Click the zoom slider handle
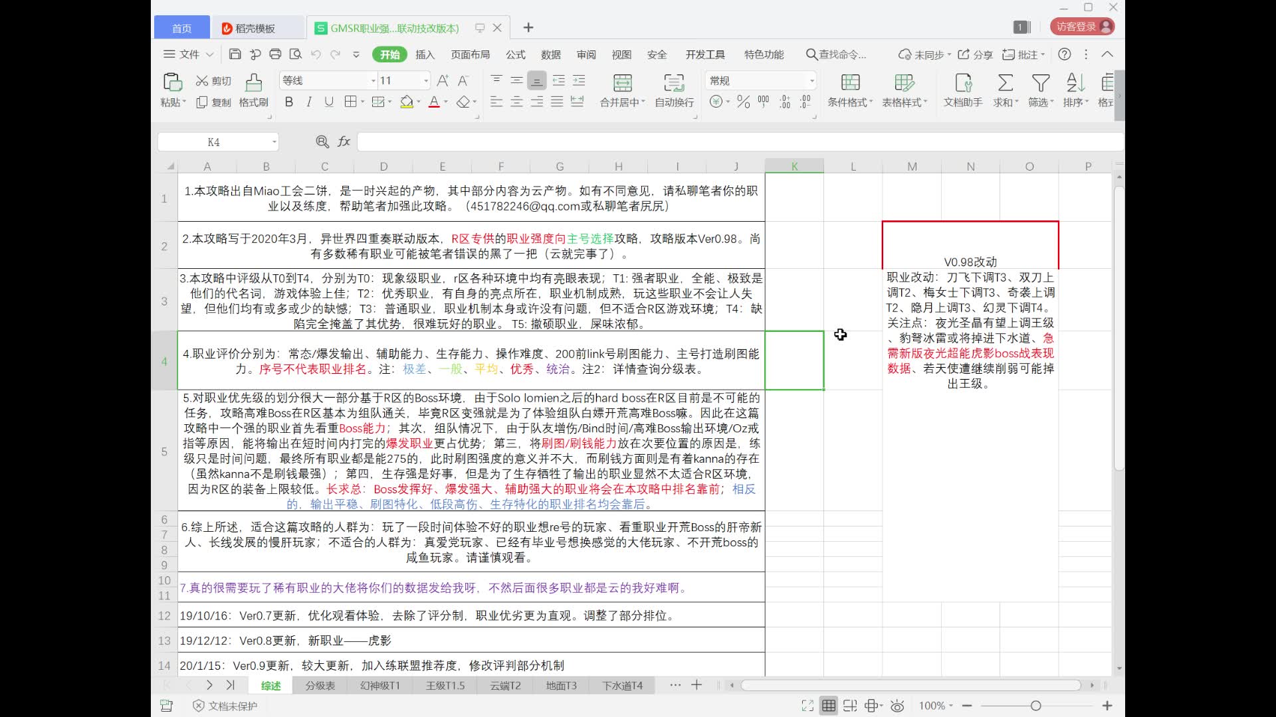1276x717 pixels. [x=1035, y=706]
